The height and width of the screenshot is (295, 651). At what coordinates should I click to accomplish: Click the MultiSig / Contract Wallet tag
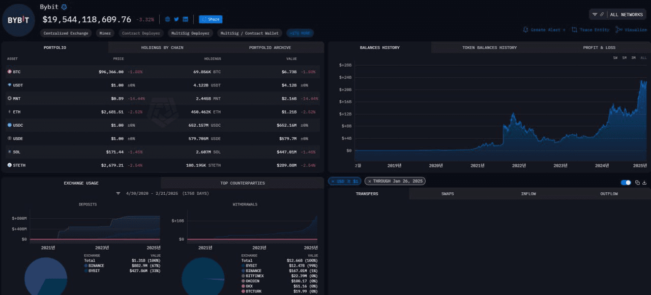tap(250, 33)
